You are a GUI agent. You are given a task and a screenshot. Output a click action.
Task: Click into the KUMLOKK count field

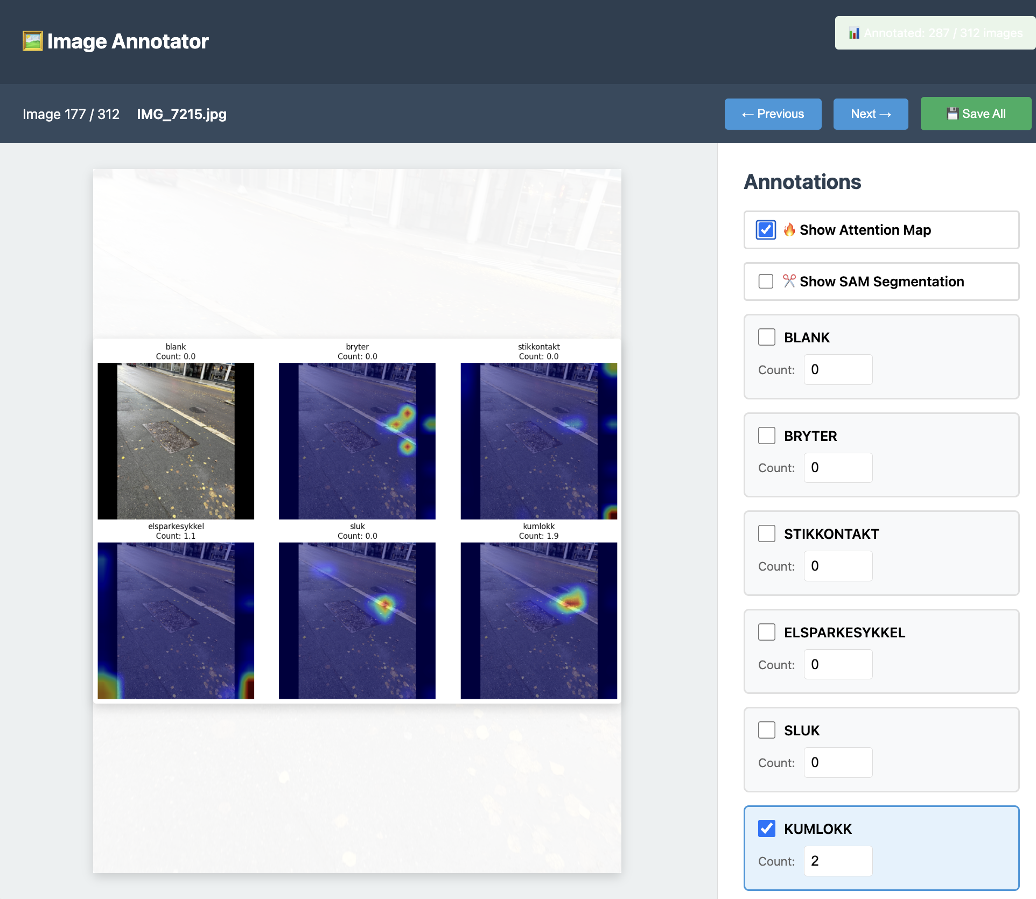[838, 861]
